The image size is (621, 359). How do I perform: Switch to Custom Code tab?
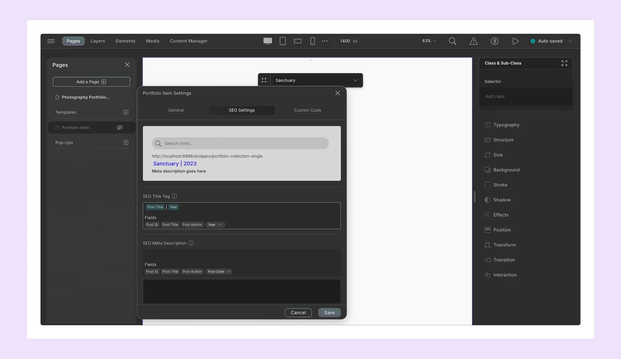(308, 110)
